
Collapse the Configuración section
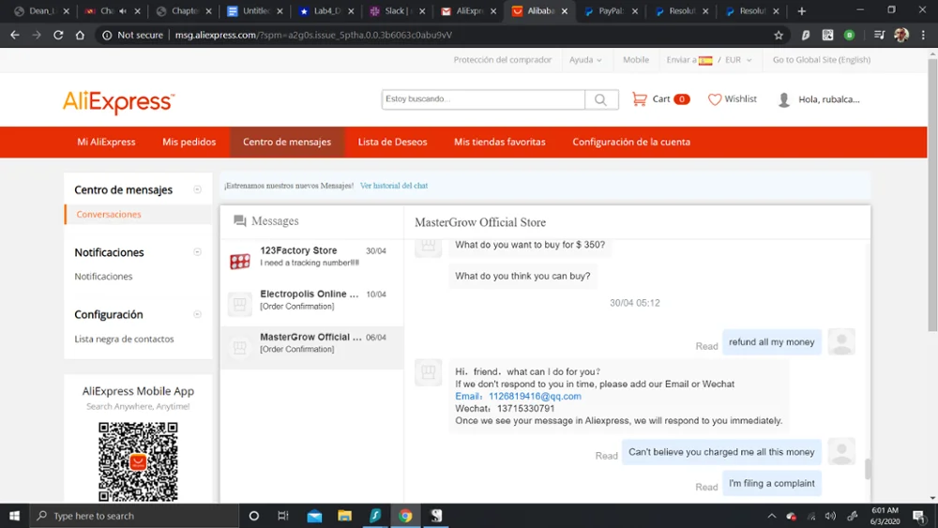click(x=197, y=314)
